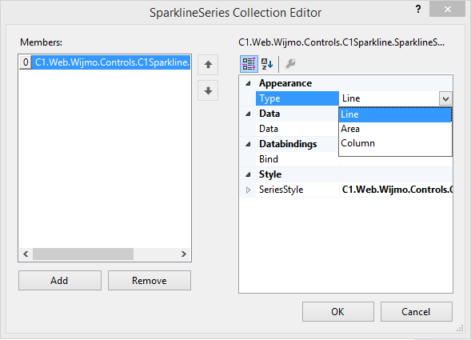Click the Add button
The image size is (471, 340).
(x=60, y=281)
